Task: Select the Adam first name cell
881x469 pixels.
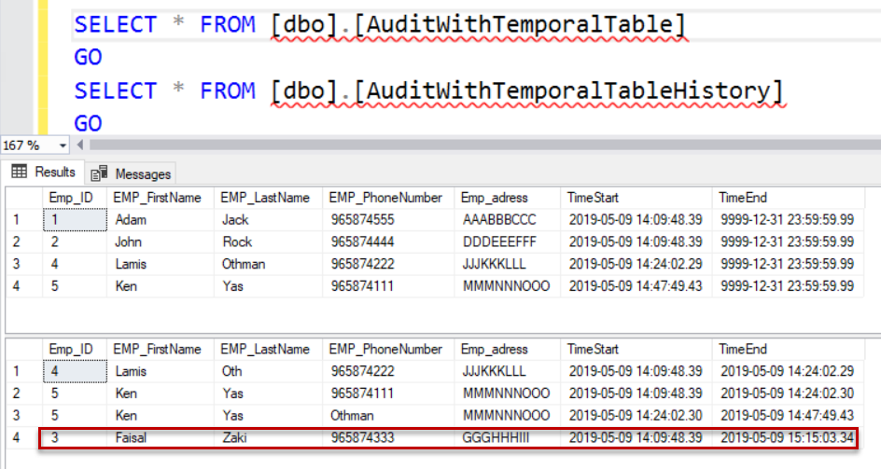Action: [x=131, y=220]
